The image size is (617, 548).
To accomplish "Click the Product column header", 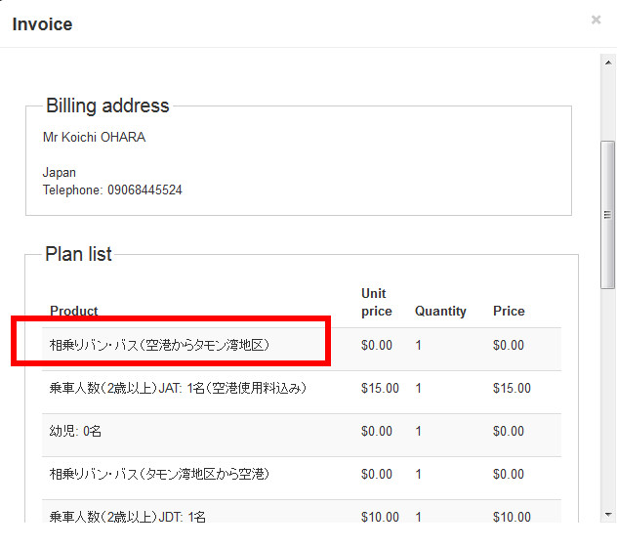I will (x=74, y=312).
